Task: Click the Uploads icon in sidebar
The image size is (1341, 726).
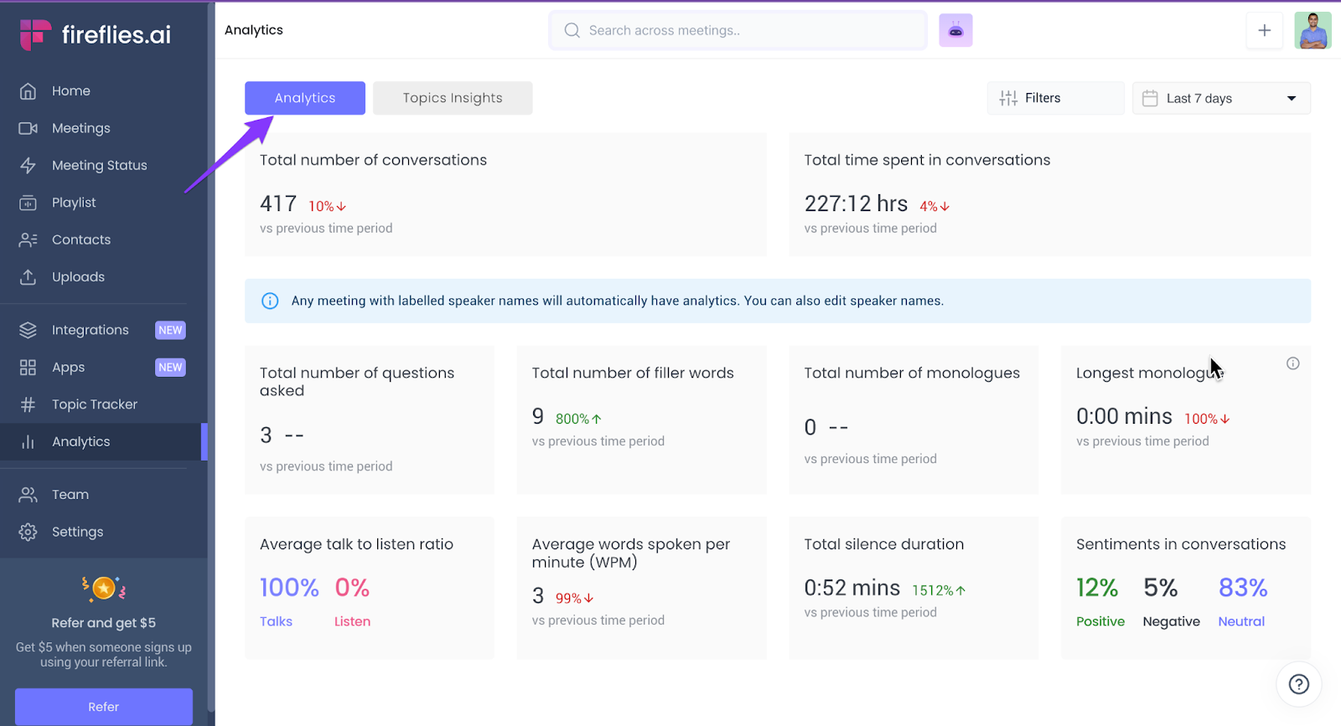Action: [x=28, y=277]
